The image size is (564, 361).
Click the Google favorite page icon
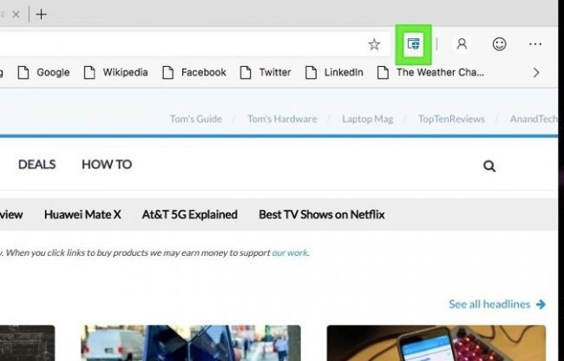pos(23,72)
